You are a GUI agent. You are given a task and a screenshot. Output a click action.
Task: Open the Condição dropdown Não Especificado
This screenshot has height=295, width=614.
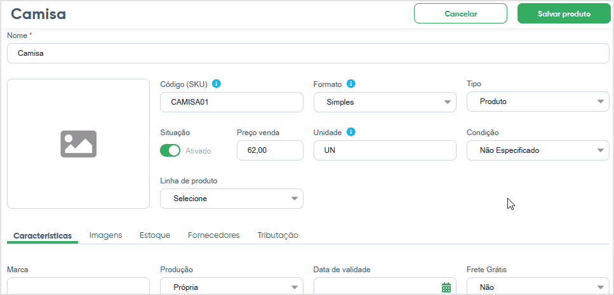coord(538,150)
